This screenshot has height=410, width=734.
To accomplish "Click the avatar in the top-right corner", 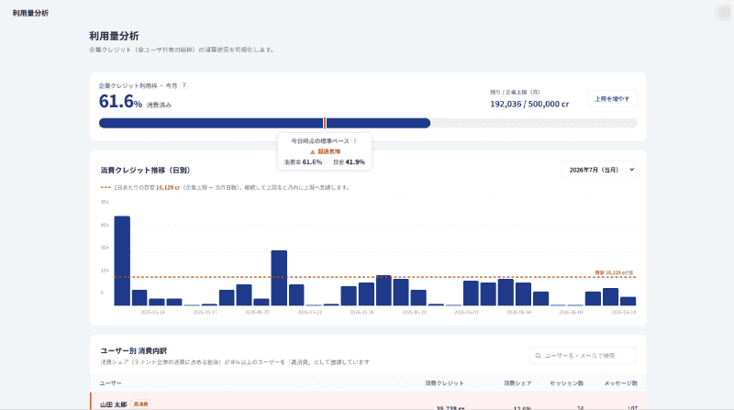I will click(722, 13).
